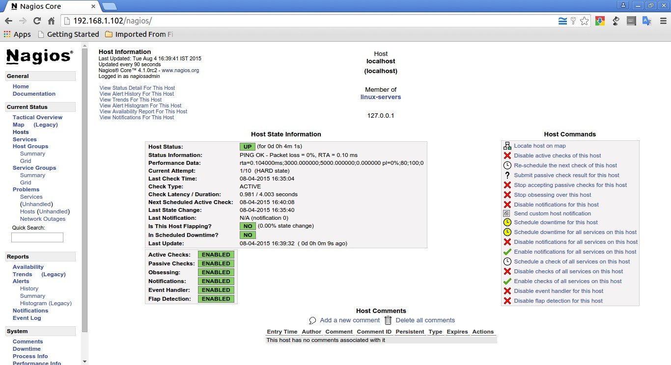Open Host Groups in the sidebar
The height and width of the screenshot is (365, 671).
(30, 146)
